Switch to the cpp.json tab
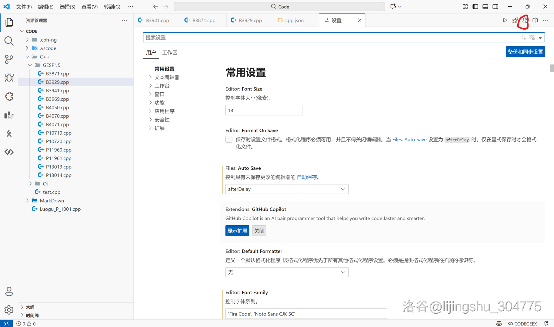This screenshot has width=554, height=327. tap(296, 20)
